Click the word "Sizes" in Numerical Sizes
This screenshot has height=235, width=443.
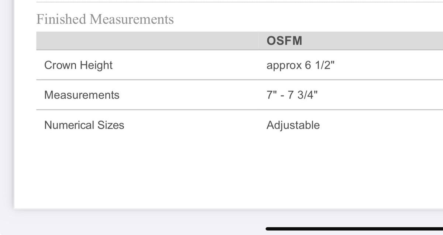pos(111,125)
